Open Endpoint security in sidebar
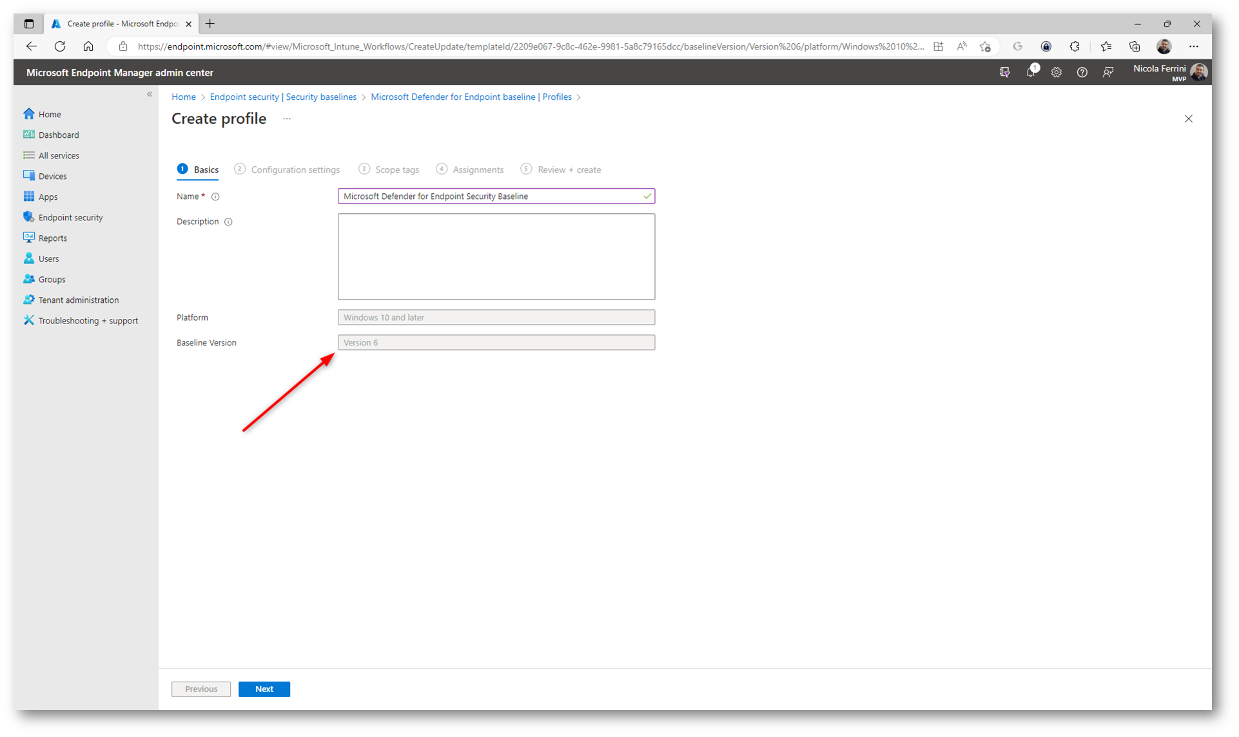Viewport: 1239px width, 737px height. point(63,217)
